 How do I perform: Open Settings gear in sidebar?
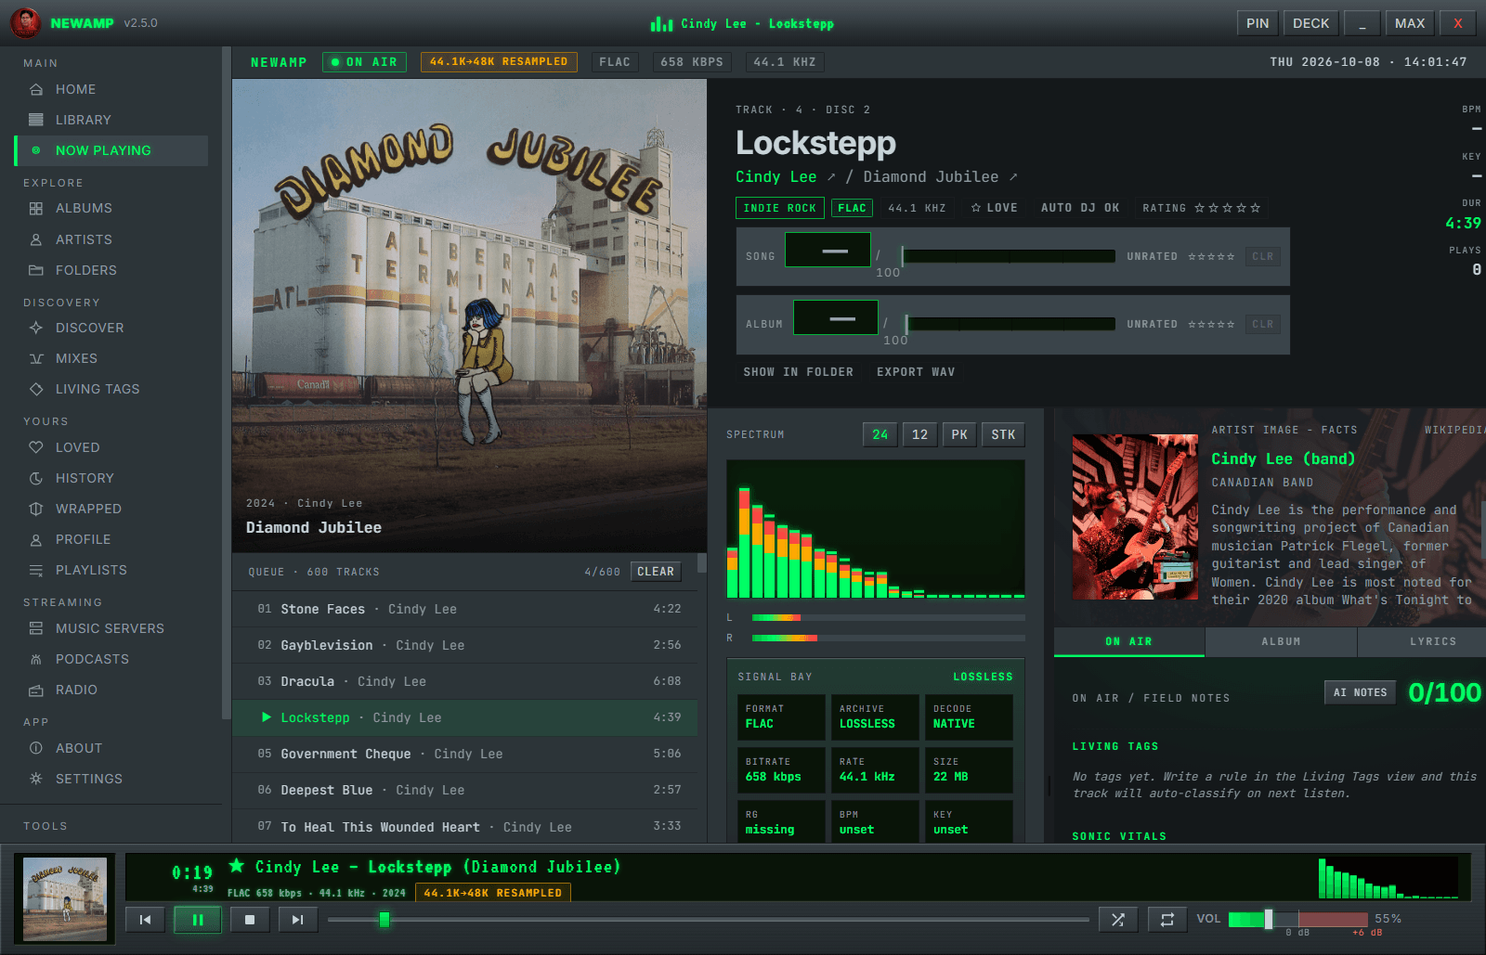point(36,779)
